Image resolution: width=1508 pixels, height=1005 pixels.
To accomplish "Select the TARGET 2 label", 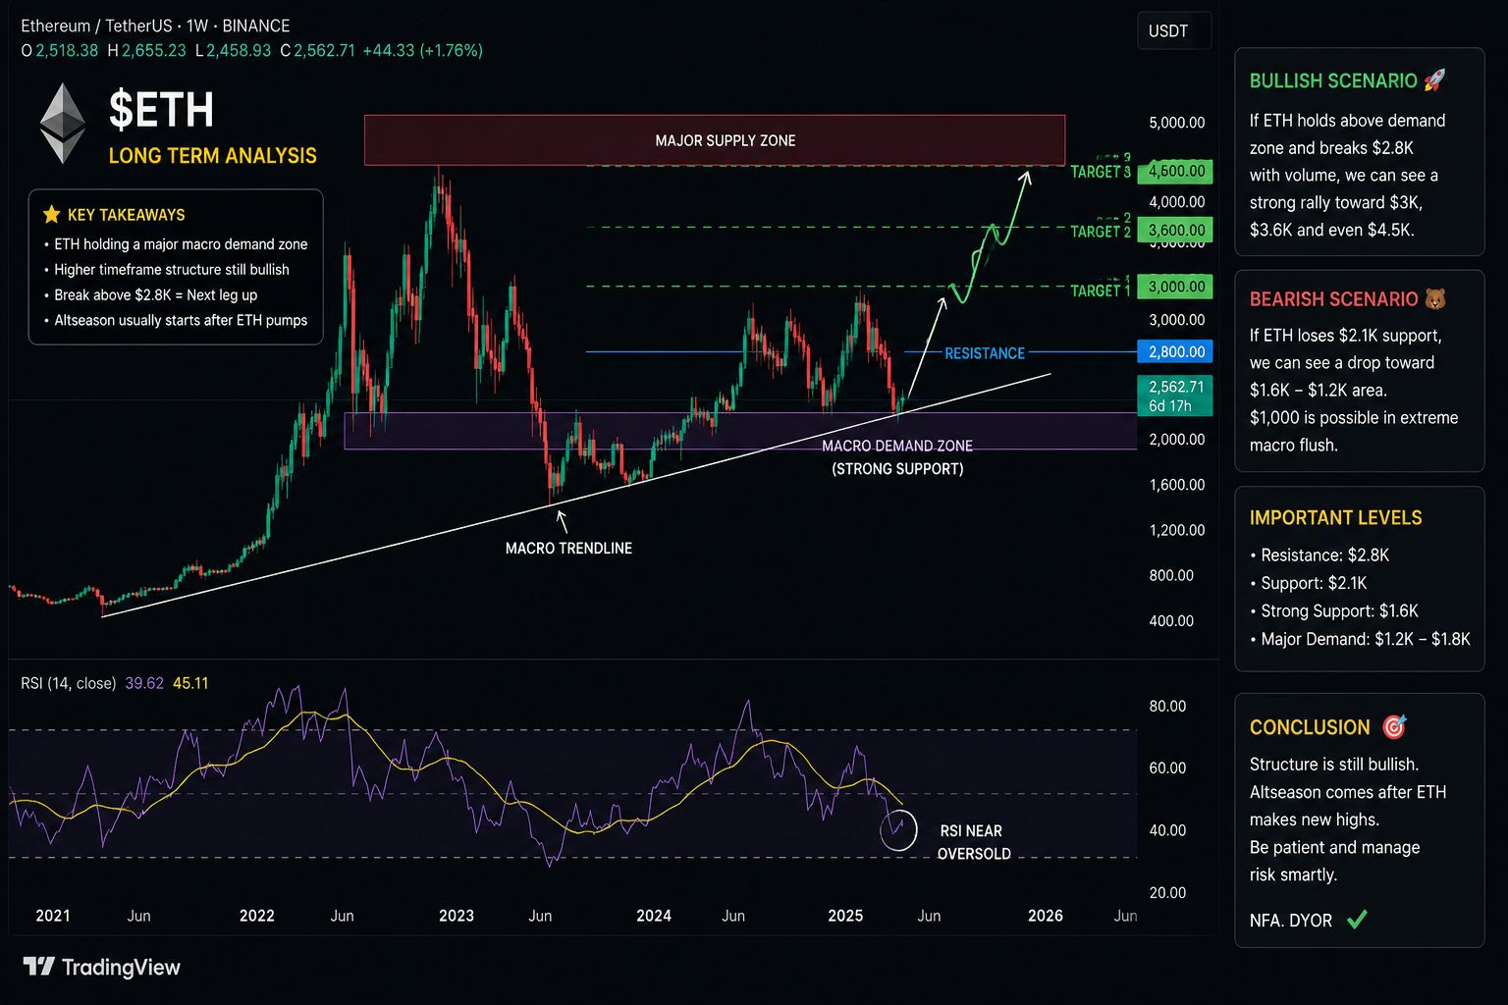I will coord(1101,232).
